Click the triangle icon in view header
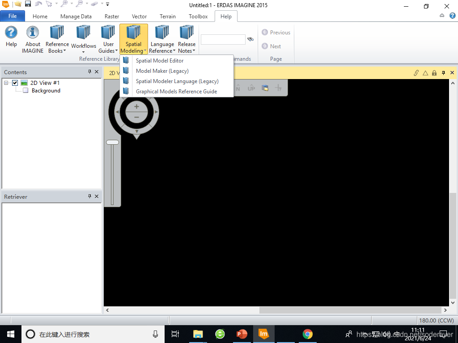Viewport: 458px width, 343px height. [425, 73]
